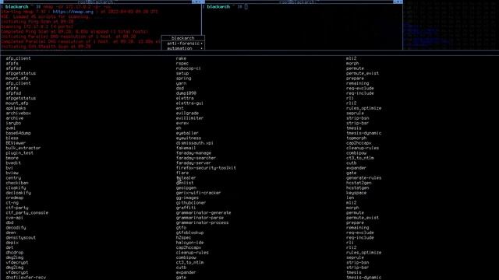This screenshot has width=499, height=280.
Task: Click the 'faraday-manage' entry
Action: click(x=193, y=153)
